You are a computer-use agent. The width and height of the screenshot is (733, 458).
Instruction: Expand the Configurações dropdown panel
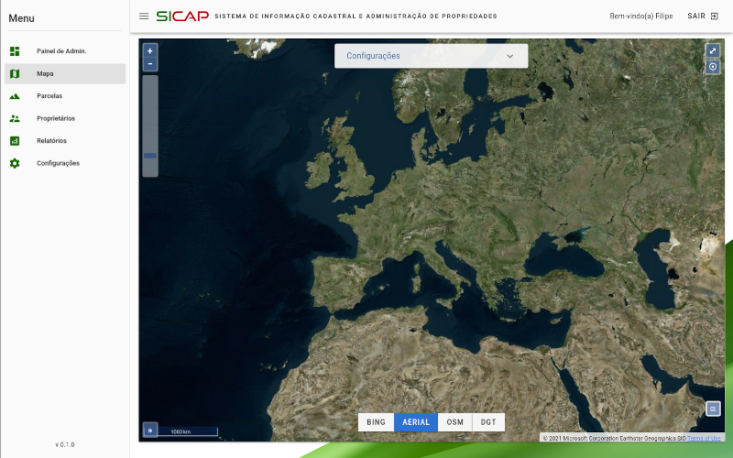(431, 56)
